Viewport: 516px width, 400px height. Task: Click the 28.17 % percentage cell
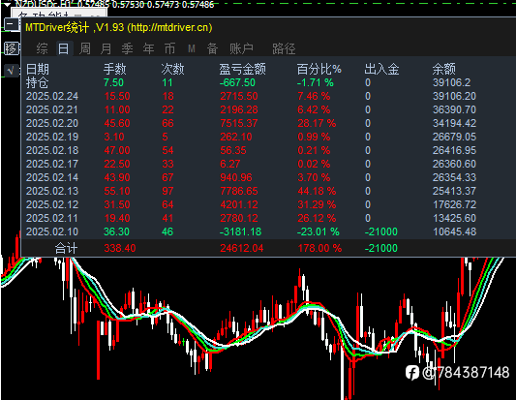317,123
